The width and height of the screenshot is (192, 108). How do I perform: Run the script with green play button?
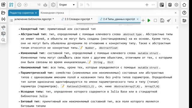point(149,20)
